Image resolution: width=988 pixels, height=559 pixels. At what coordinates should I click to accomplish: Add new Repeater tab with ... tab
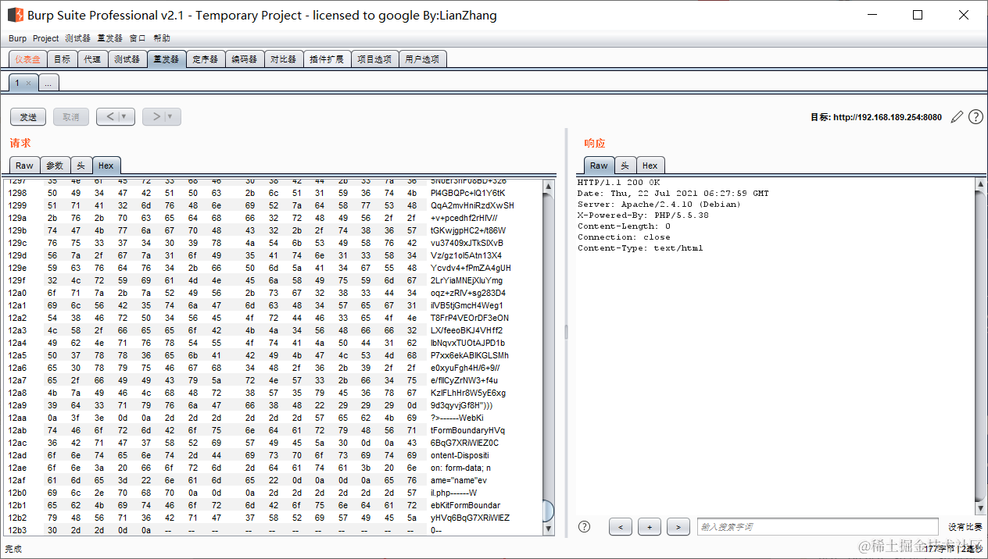48,83
